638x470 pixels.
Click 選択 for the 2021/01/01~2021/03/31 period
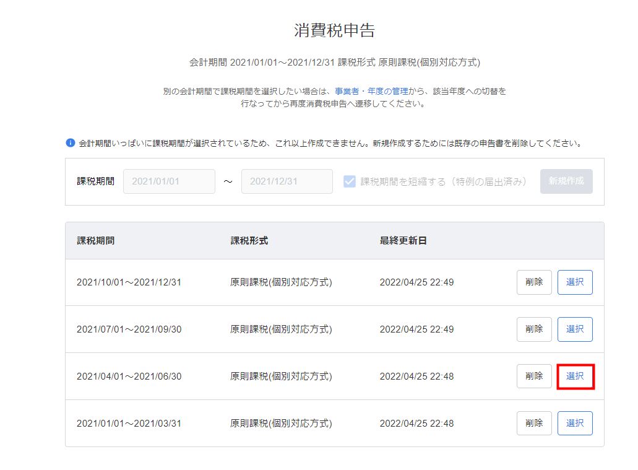(574, 423)
